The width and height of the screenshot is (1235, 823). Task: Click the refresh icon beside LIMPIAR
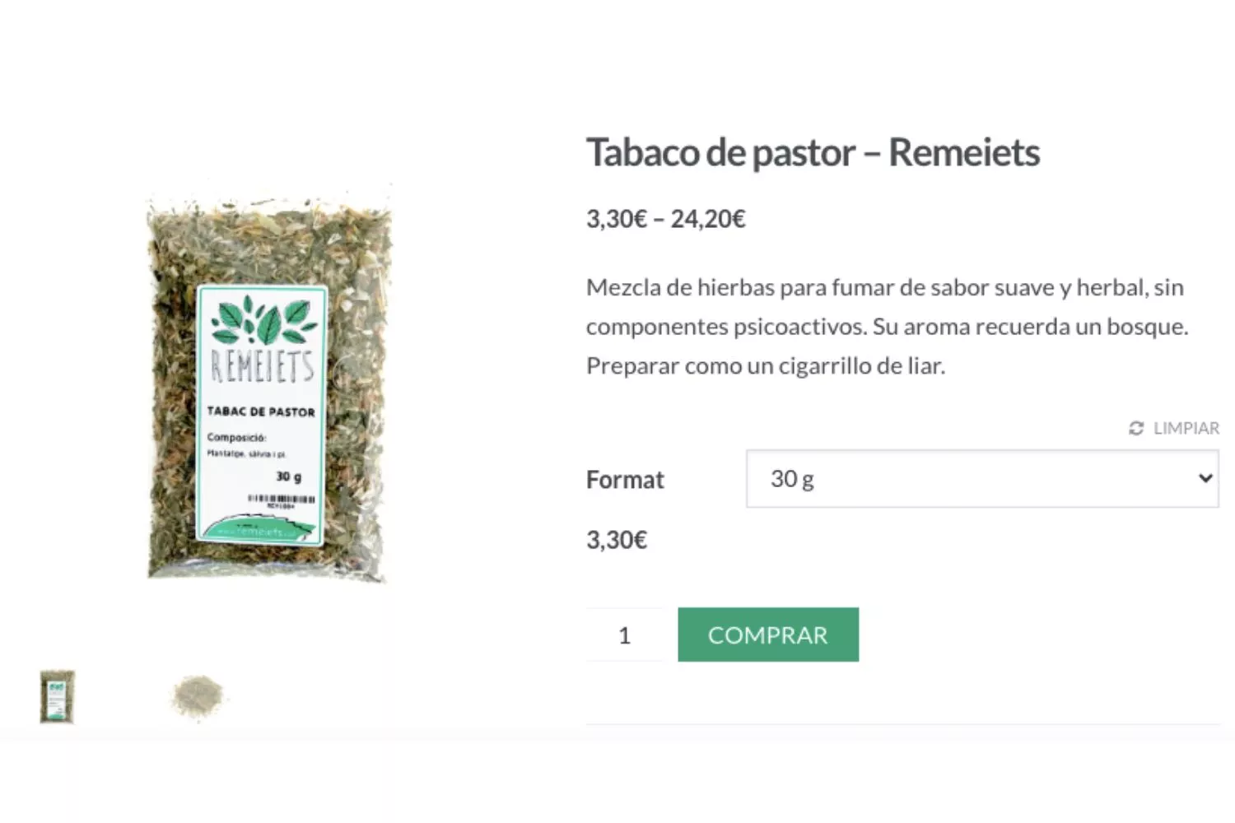click(x=1136, y=428)
